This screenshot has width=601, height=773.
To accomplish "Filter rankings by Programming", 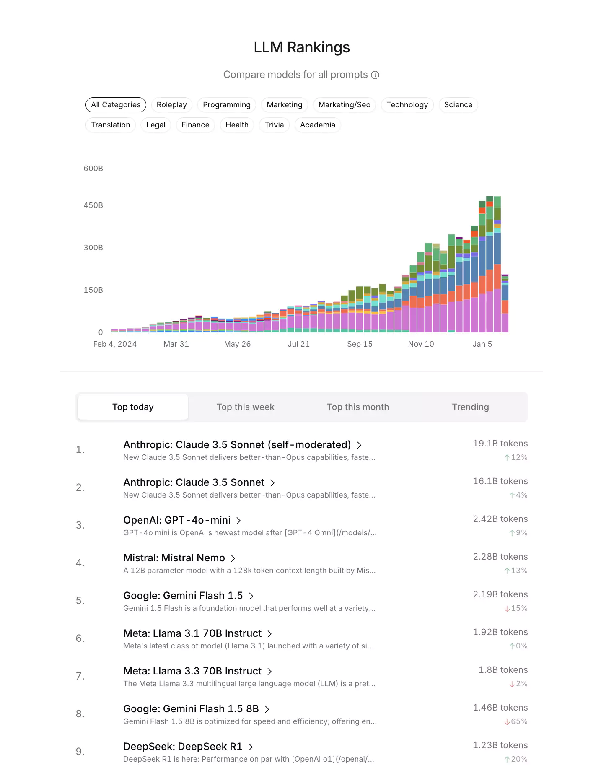I will coord(227,105).
